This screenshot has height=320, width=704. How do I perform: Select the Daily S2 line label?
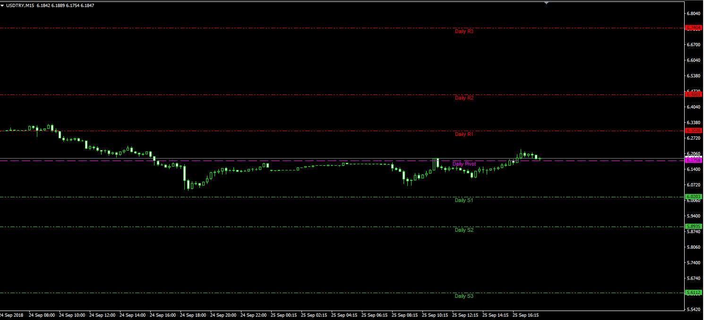coord(464,230)
